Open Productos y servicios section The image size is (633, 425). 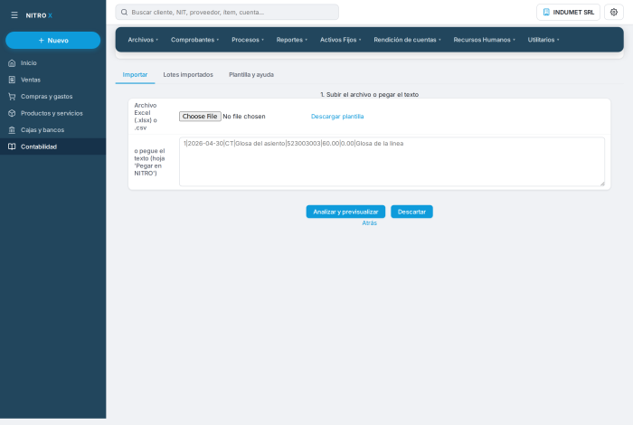pyautogui.click(x=52, y=113)
